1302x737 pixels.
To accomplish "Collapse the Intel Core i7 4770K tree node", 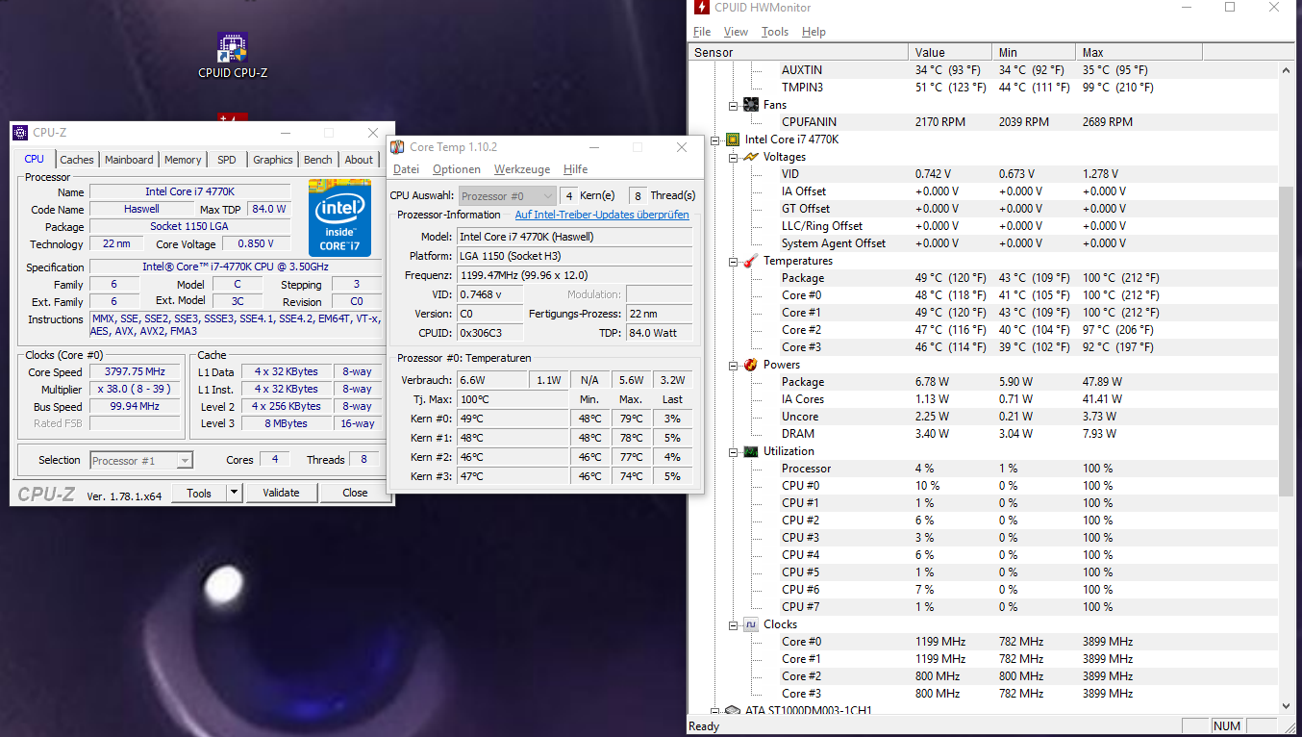I will click(x=715, y=140).
